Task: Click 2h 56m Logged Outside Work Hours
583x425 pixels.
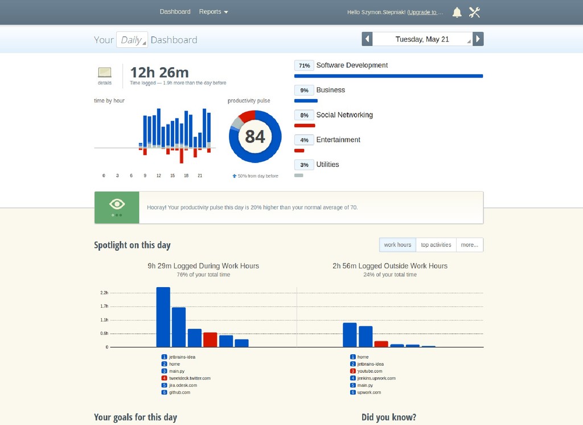Action: pos(390,265)
